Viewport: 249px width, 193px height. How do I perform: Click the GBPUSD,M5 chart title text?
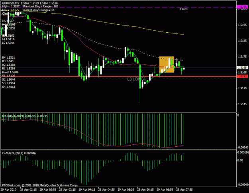coord(11,3)
